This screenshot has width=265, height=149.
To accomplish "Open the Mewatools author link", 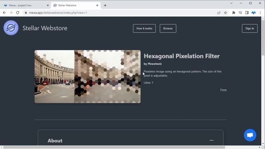I will 154,64.
